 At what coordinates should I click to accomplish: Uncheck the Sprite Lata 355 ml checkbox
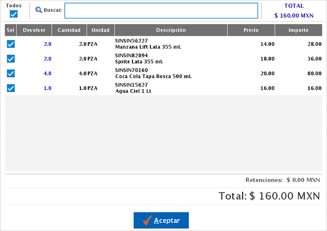coord(11,59)
